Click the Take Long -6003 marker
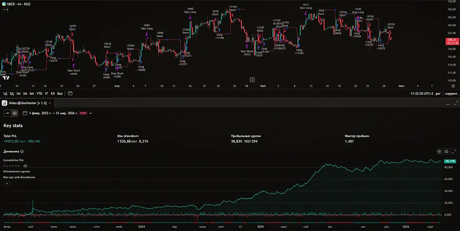Viewport: 460px width, 231px height. coord(147,27)
